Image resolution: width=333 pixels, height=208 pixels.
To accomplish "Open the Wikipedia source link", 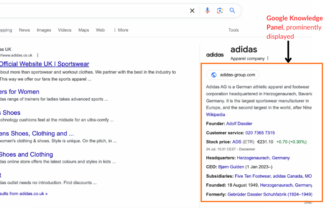I will pyautogui.click(x=215, y=115).
